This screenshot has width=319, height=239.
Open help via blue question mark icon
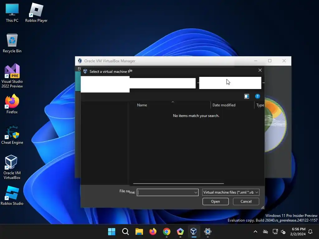[x=257, y=96]
